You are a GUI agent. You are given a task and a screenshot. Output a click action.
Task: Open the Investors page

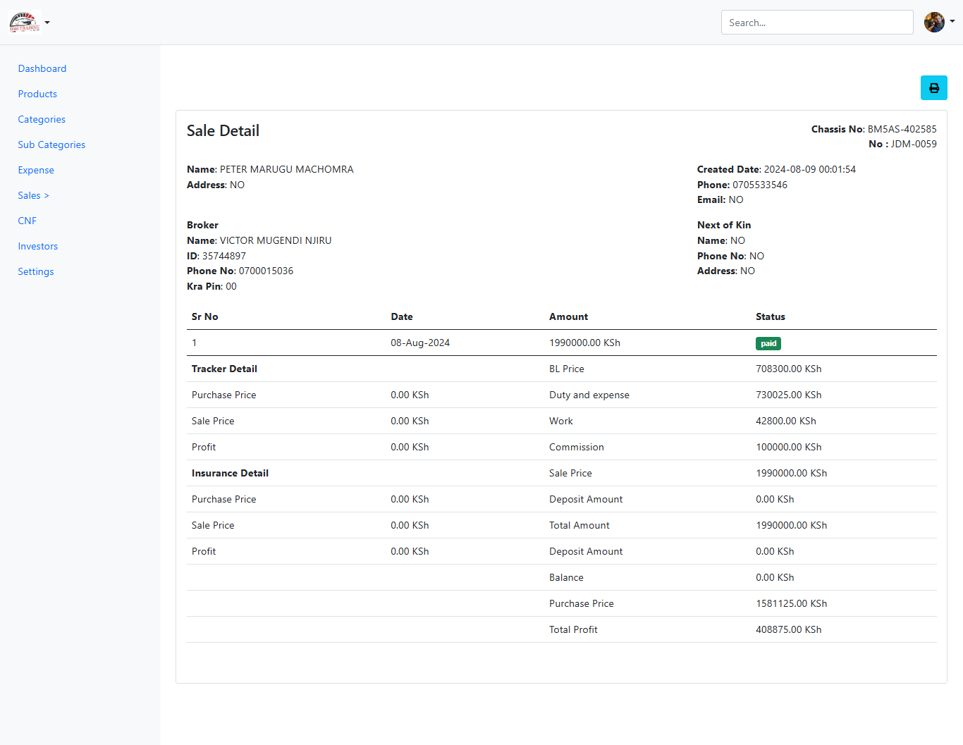38,246
